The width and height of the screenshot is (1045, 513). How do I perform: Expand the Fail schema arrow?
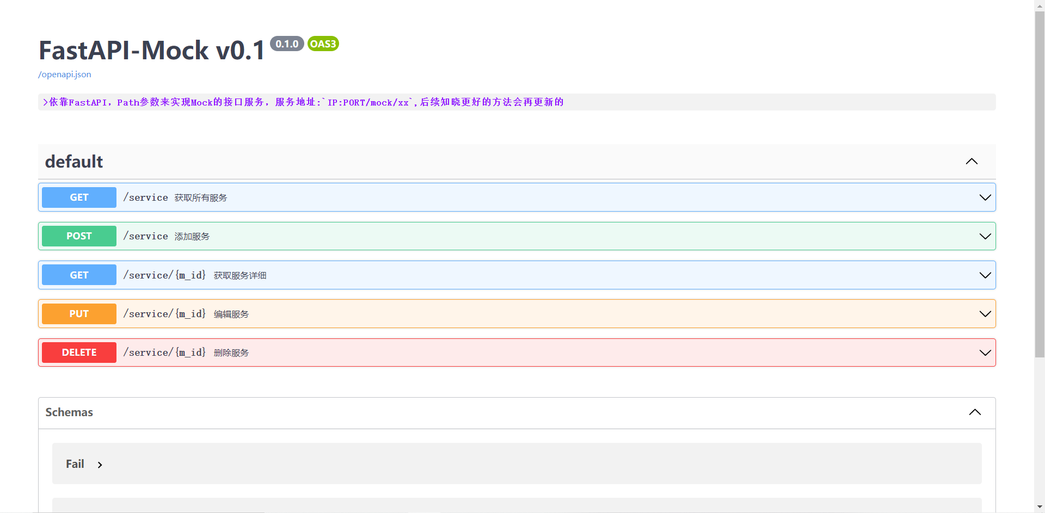point(100,465)
